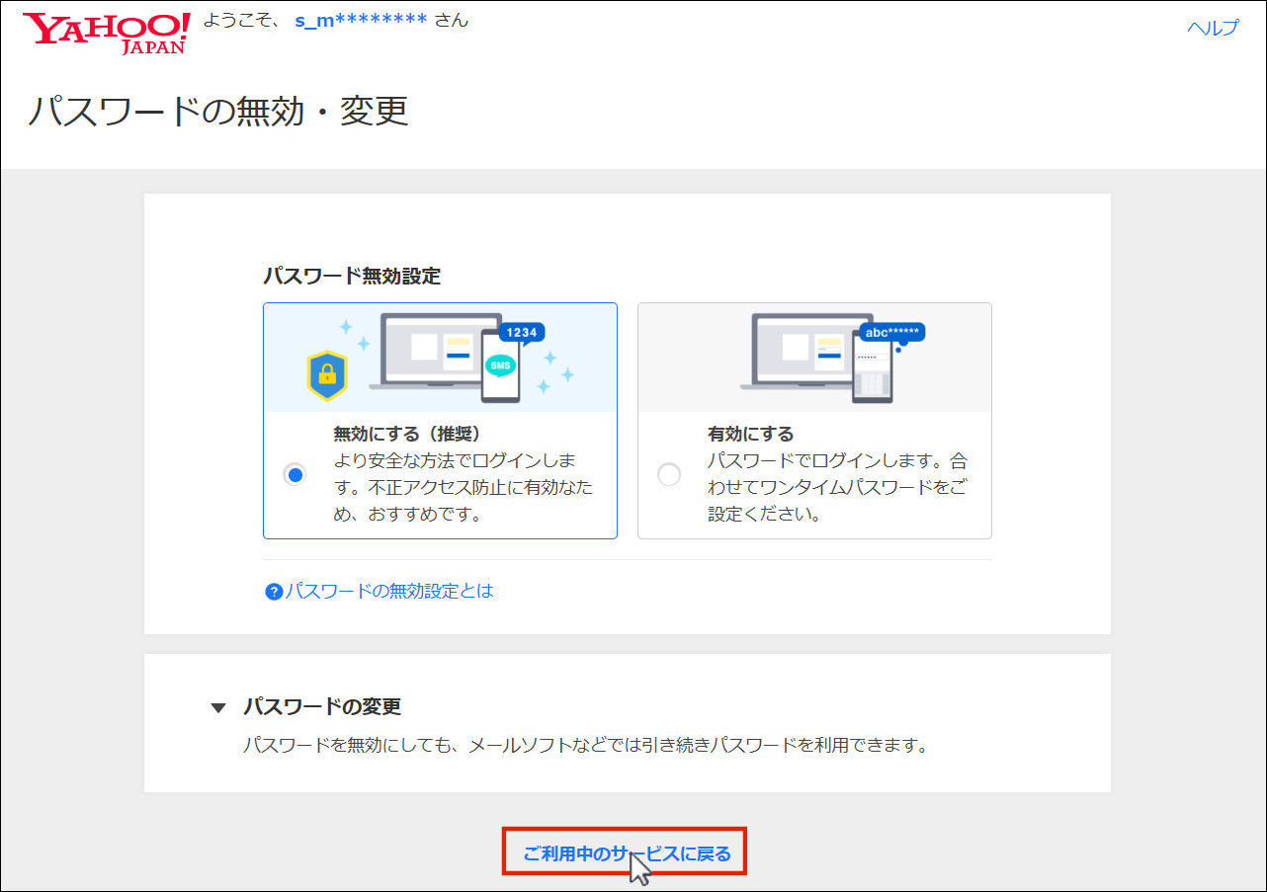Click the パスワードの無効・変更 page heading
This screenshot has width=1267, height=892.
[217, 111]
